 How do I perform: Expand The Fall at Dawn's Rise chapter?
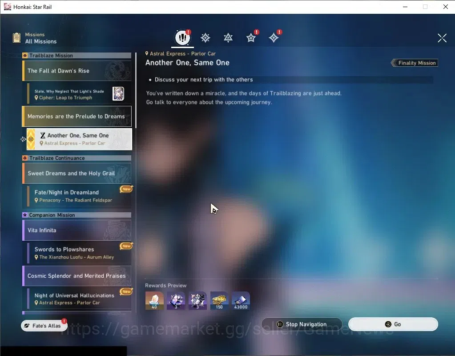coord(77,71)
